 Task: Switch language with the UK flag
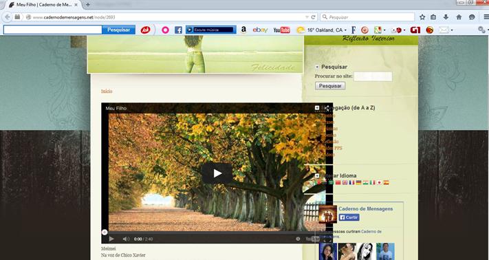coord(345,183)
